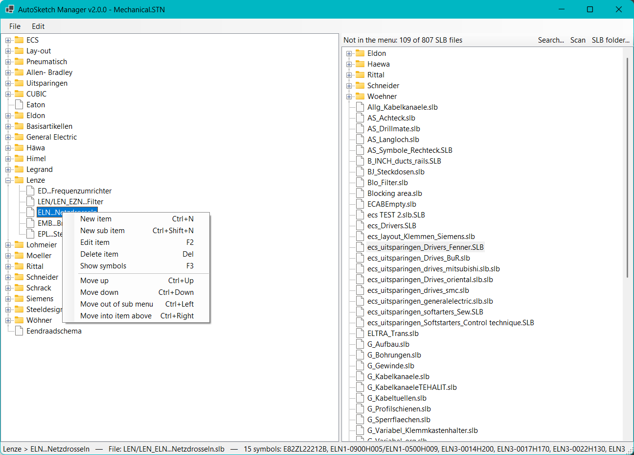Viewport: 634px width, 455px height.
Task: Click the Haewa folder icon in SLB list
Action: pyautogui.click(x=360, y=64)
